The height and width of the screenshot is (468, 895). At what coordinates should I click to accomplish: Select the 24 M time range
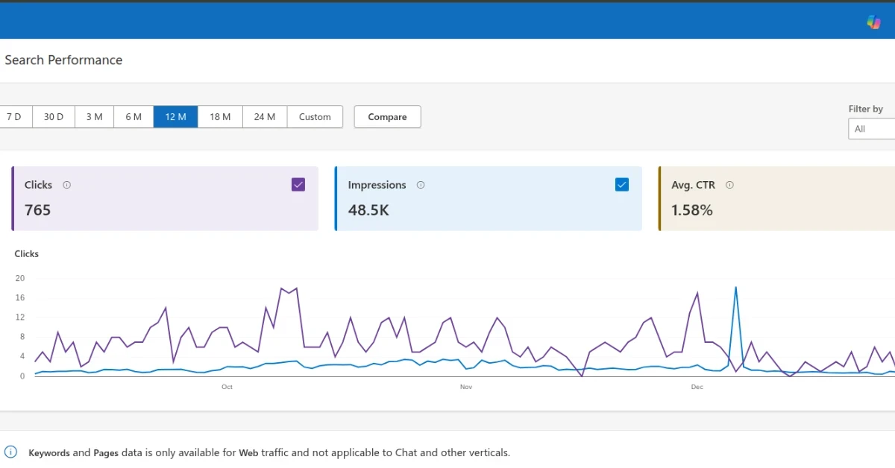click(x=265, y=117)
